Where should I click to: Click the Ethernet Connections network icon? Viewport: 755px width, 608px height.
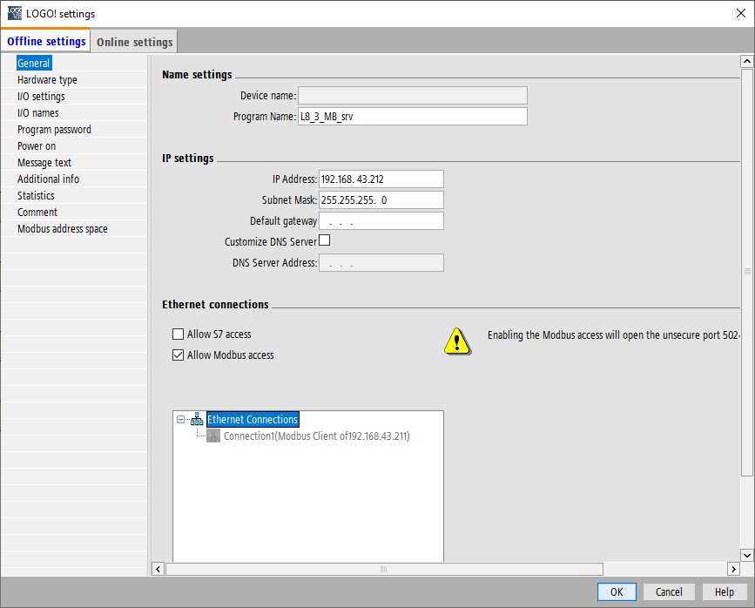click(x=197, y=419)
